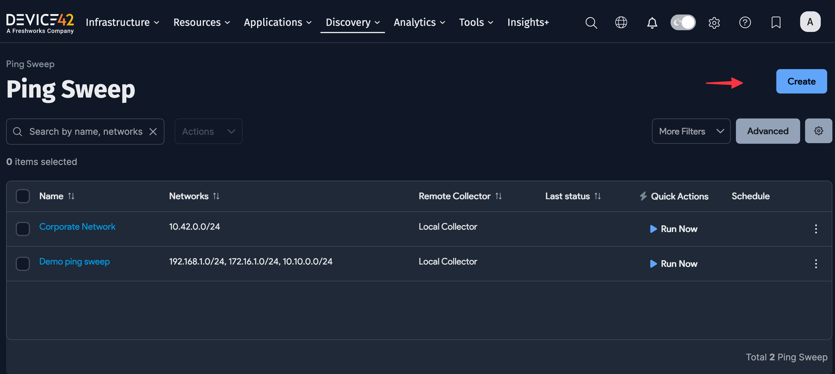The image size is (835, 374).
Task: Click the globe language icon
Action: (x=621, y=22)
